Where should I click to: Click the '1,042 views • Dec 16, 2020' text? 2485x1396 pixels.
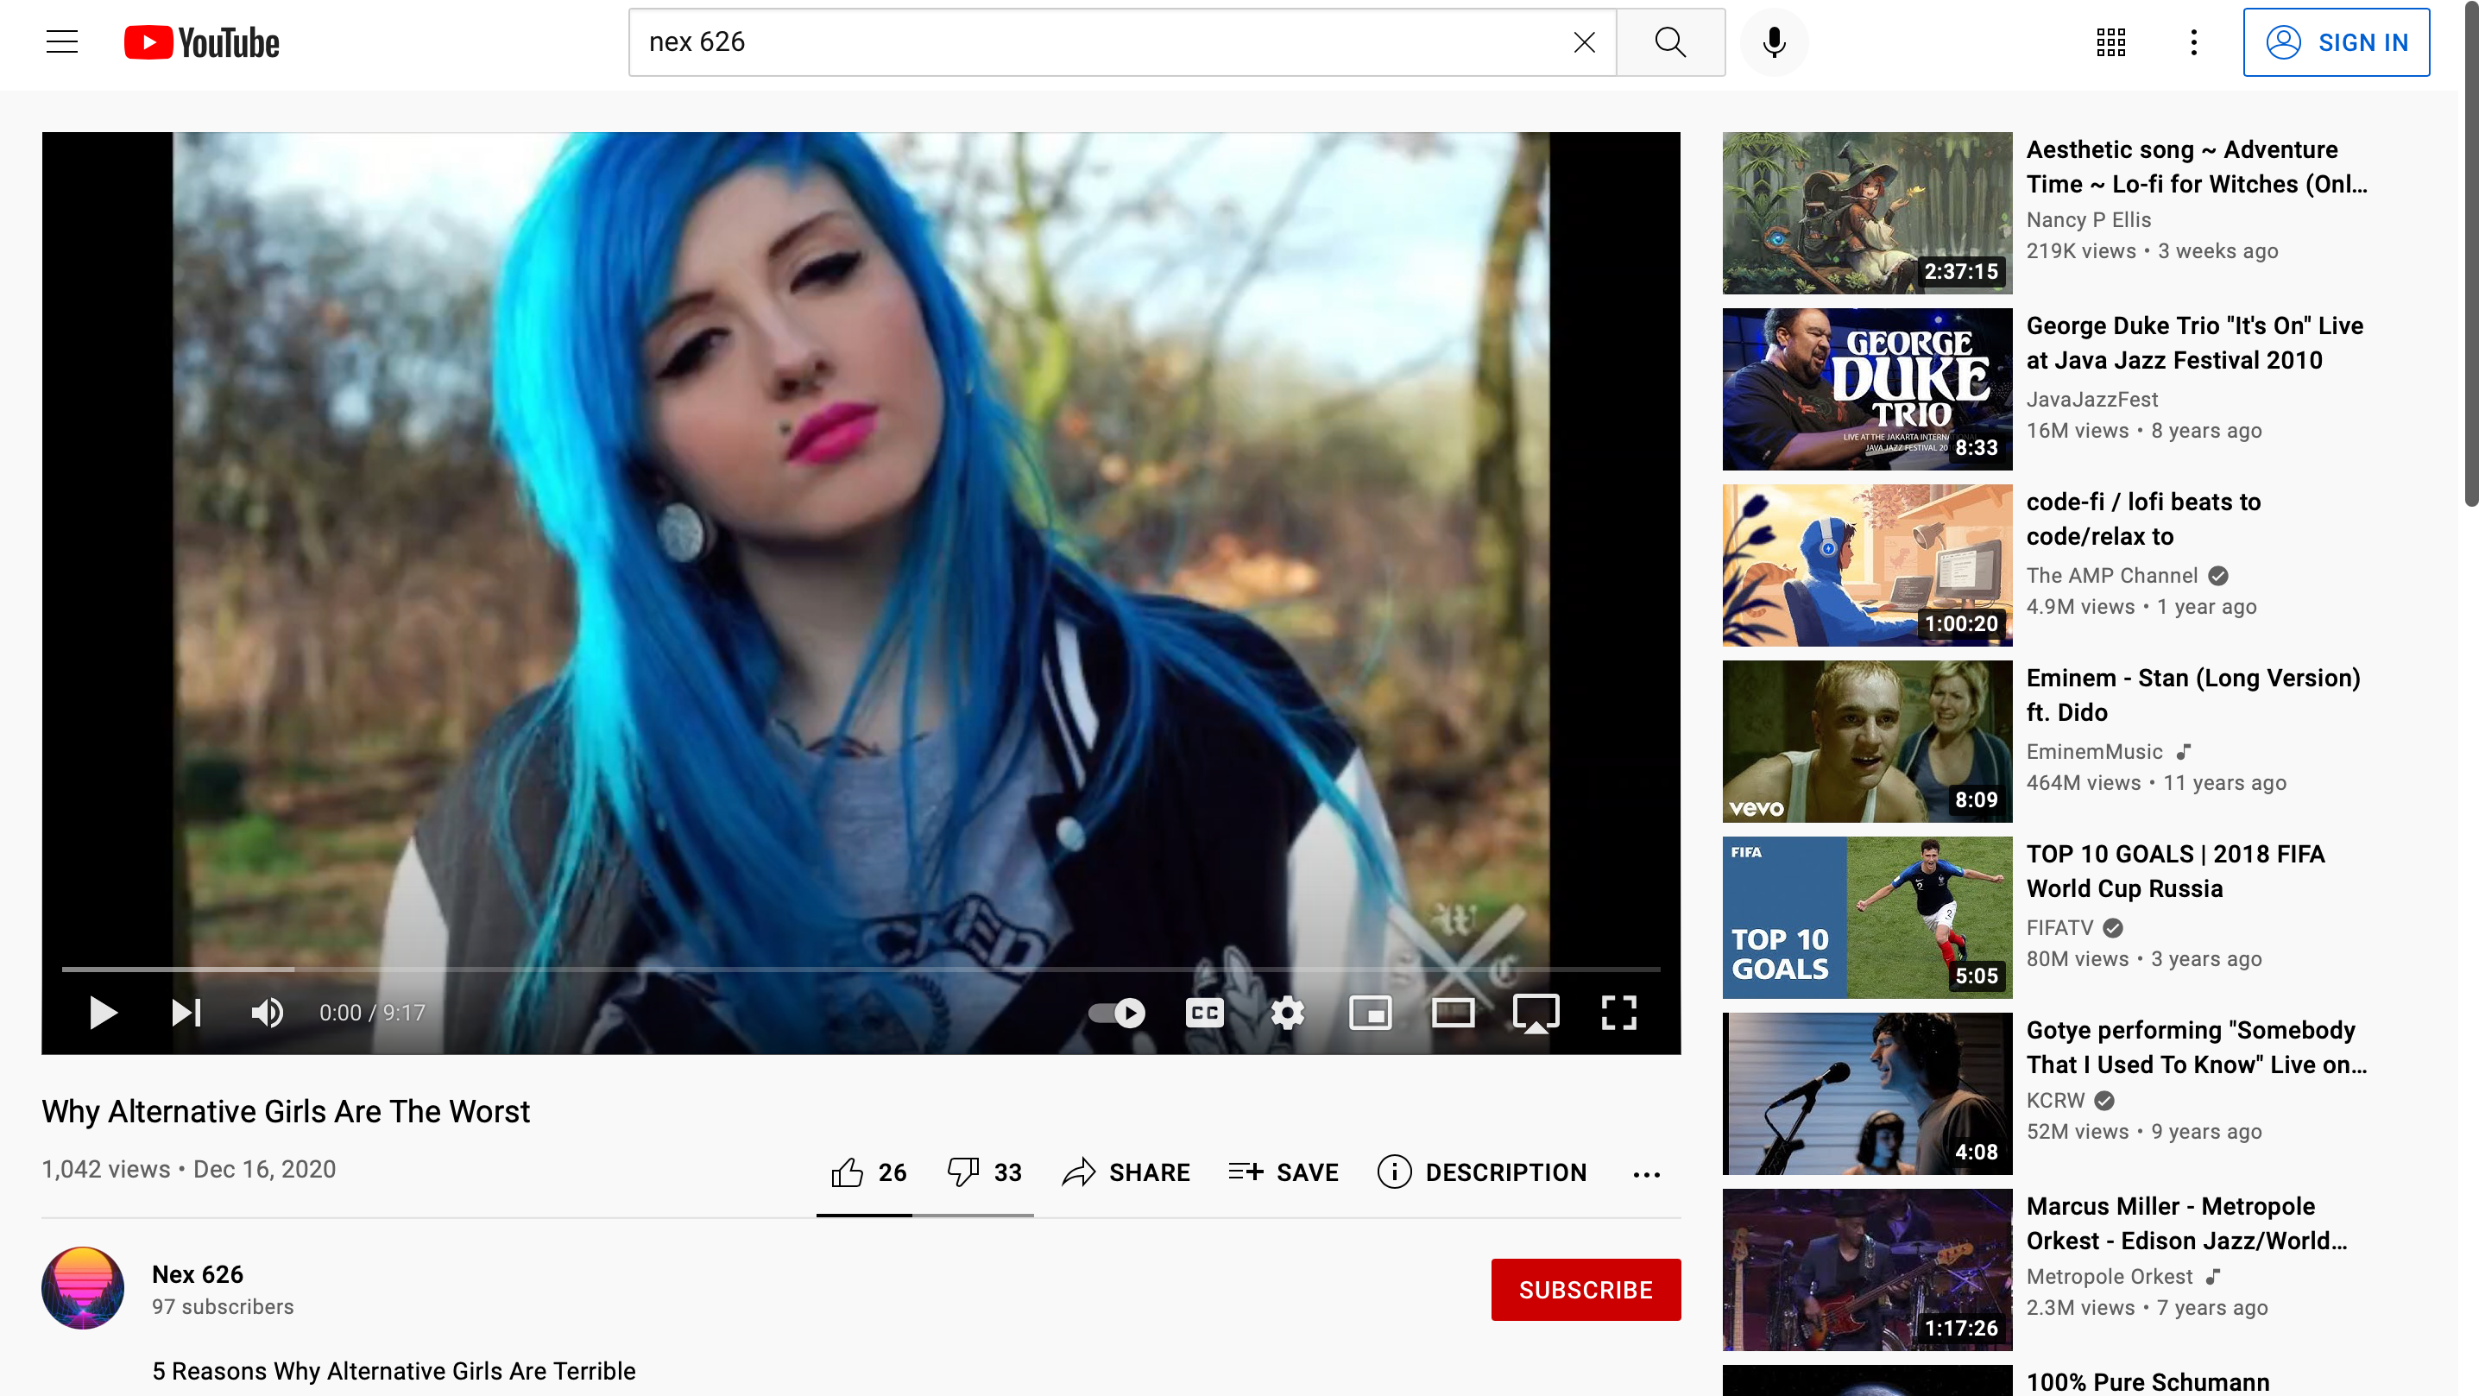pos(189,1169)
